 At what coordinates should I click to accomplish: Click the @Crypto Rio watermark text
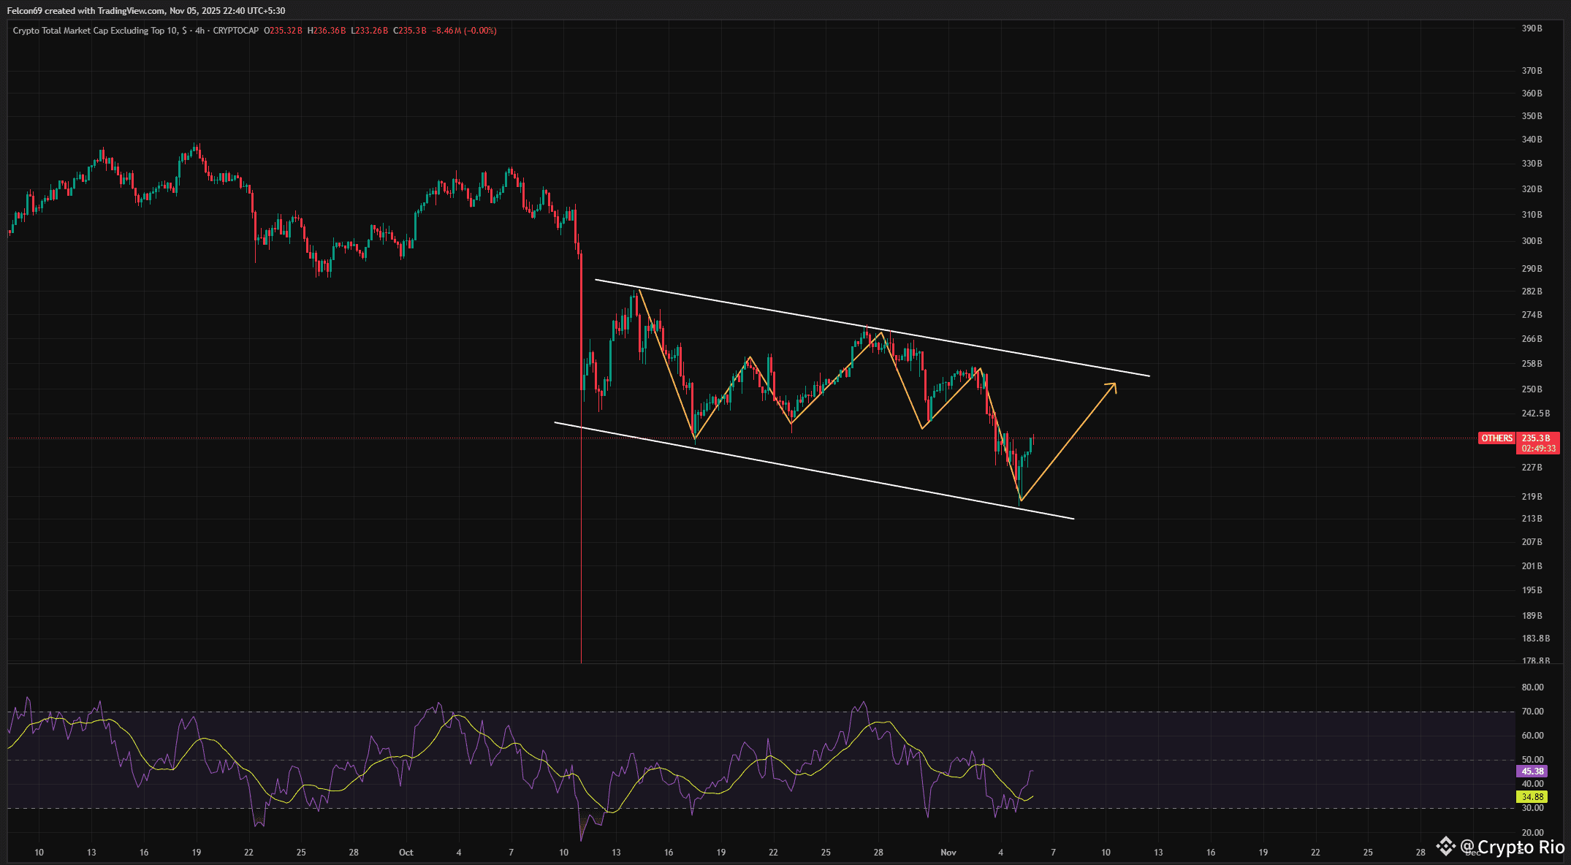(1513, 847)
